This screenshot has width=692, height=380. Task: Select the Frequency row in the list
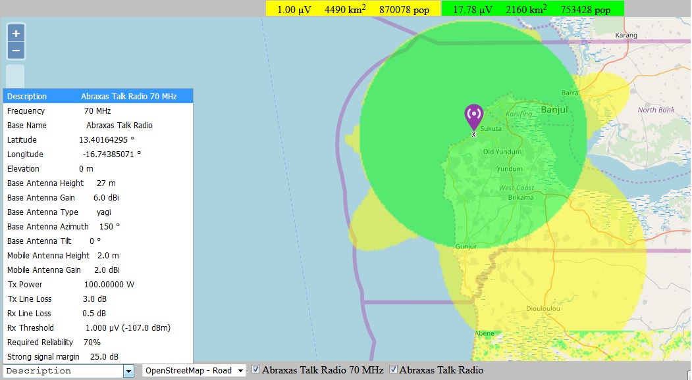(x=97, y=111)
